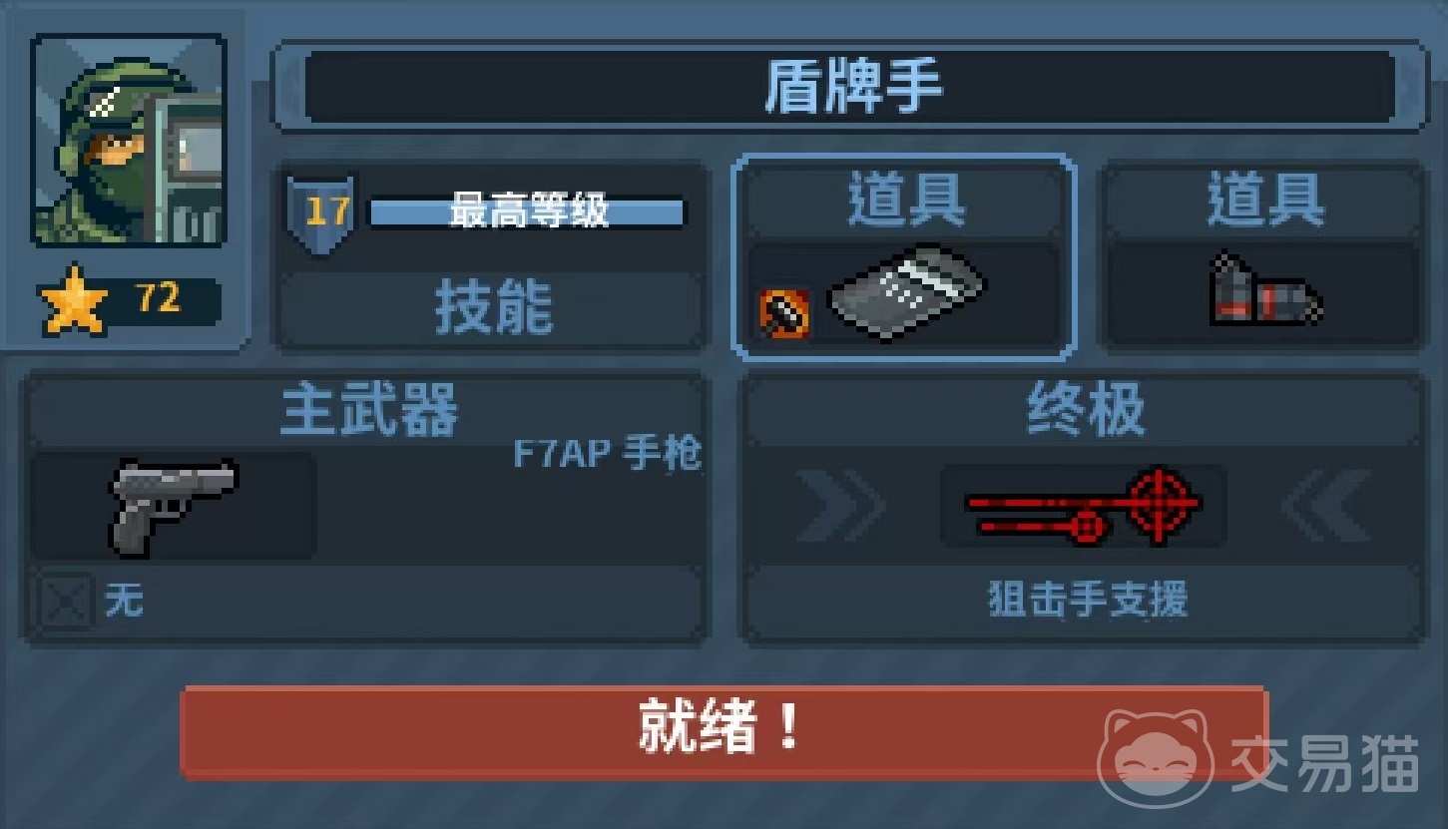The image size is (1448, 829).
Task: Select the ammo rounds item icon
Action: click(x=1265, y=291)
